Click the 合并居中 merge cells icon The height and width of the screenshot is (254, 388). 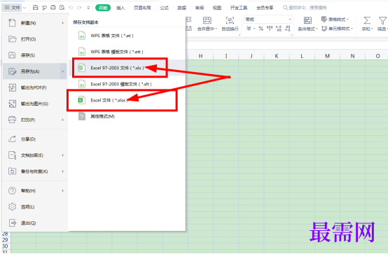207,20
